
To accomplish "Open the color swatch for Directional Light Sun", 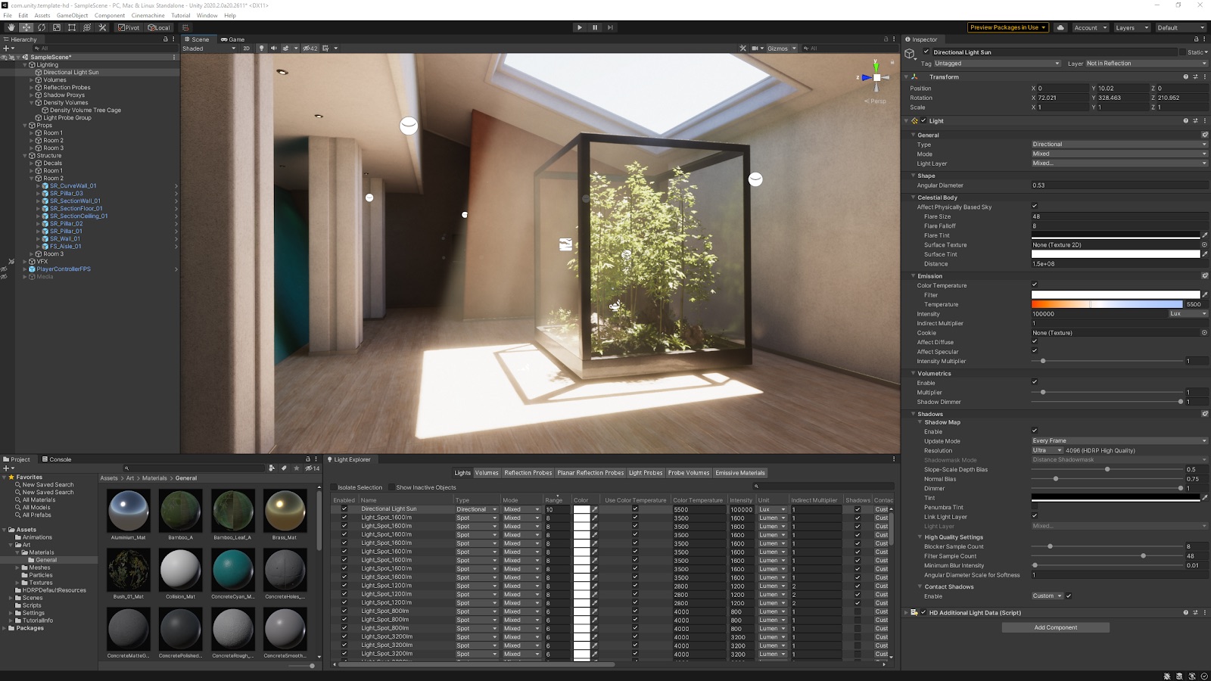I will tap(583, 508).
